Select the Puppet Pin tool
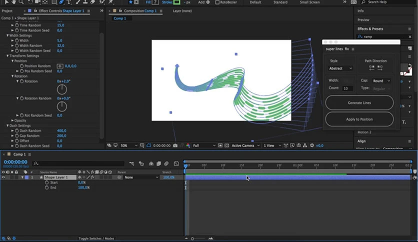This screenshot has width=418, height=242. coord(110,2)
